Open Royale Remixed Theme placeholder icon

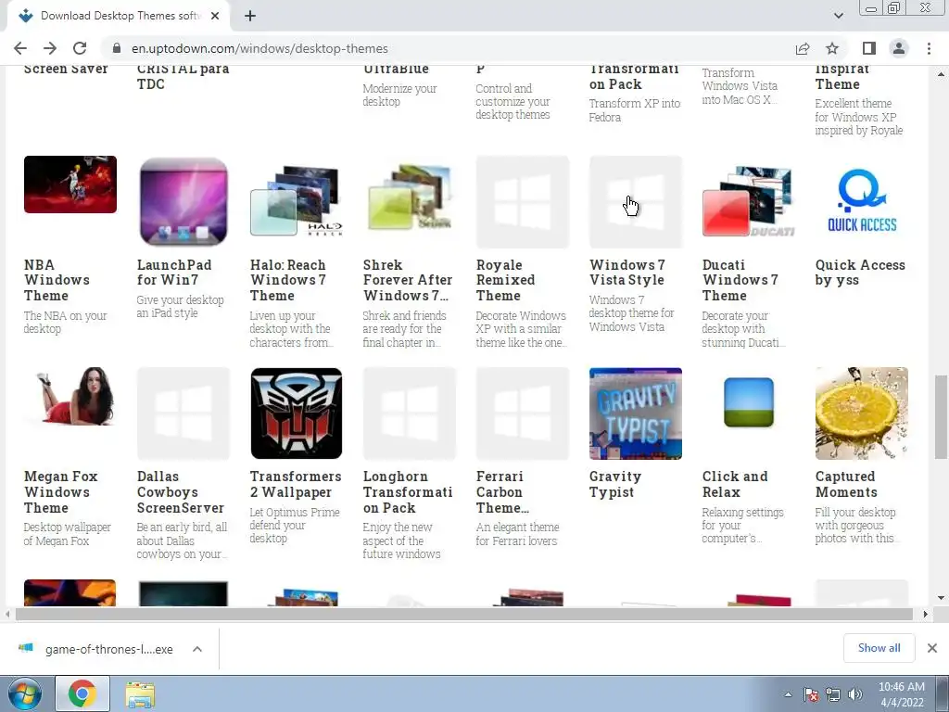click(523, 201)
